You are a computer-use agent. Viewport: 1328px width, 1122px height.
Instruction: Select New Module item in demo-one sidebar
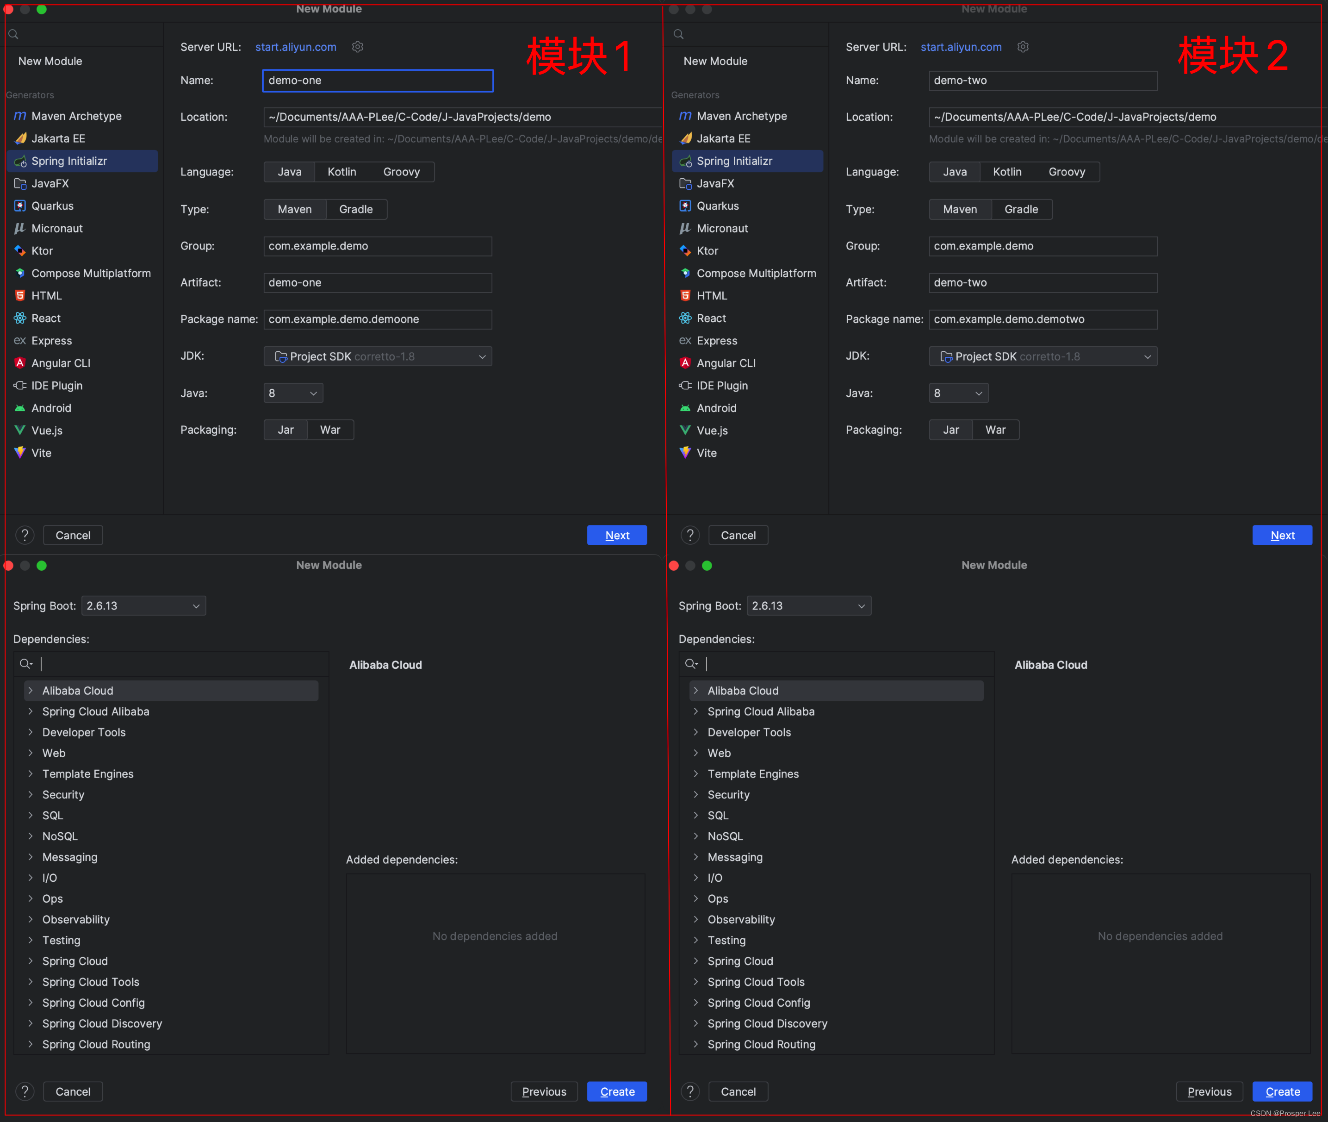click(50, 61)
